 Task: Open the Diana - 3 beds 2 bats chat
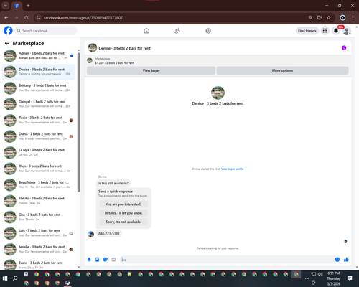pos(38,136)
